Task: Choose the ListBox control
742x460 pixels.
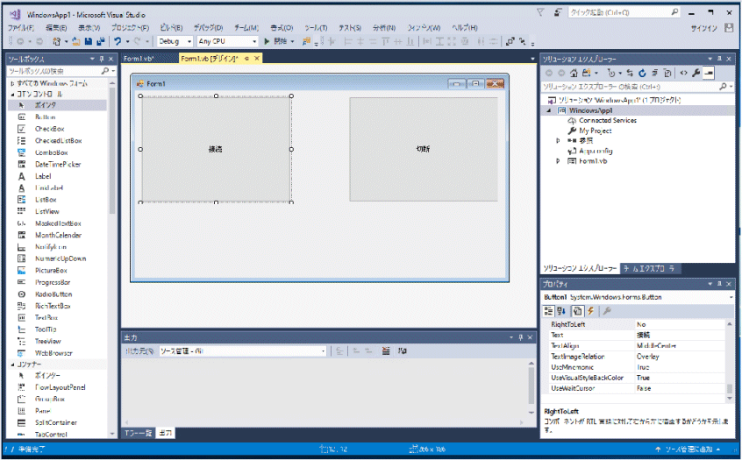Action: pyautogui.click(x=46, y=200)
